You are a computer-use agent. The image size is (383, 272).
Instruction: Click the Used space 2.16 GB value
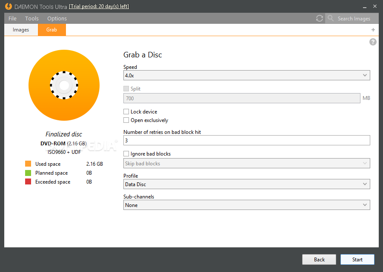point(94,164)
